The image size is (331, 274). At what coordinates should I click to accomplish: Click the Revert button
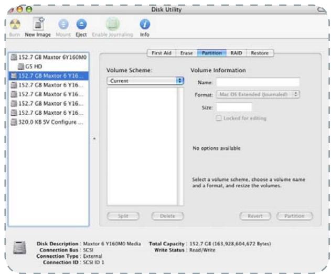click(x=255, y=216)
